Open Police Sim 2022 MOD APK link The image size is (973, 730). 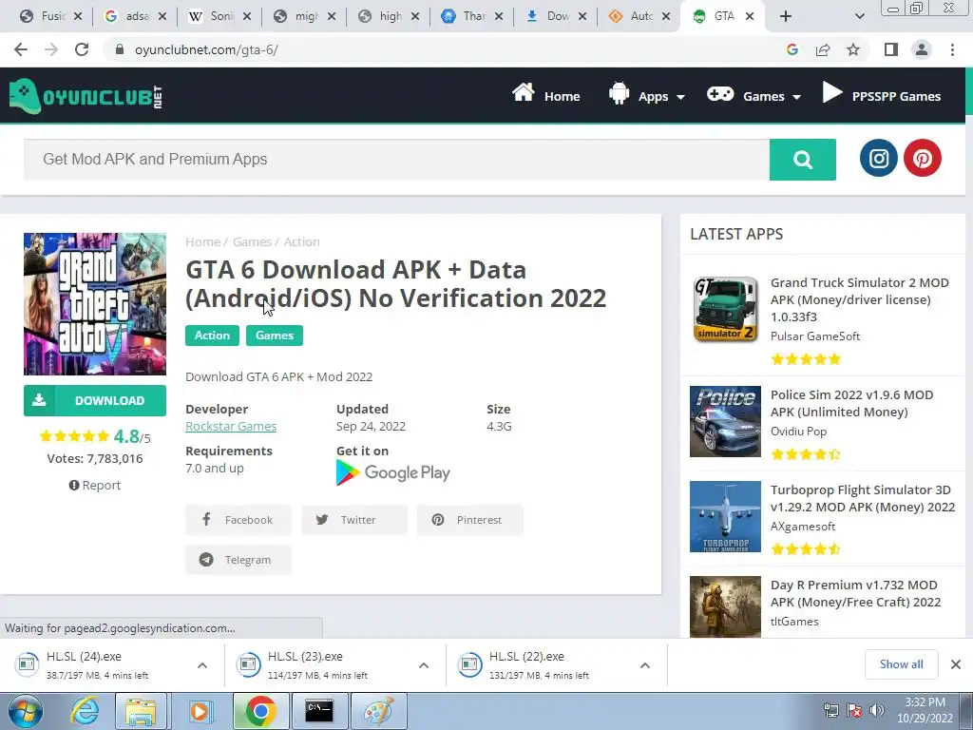click(851, 403)
